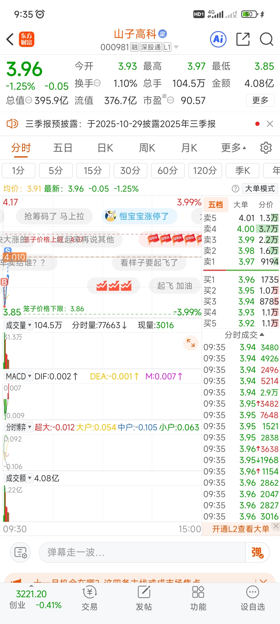The image size is (280, 624).
Task: Expand the 创业 index ticker bar
Action: tap(31, 586)
